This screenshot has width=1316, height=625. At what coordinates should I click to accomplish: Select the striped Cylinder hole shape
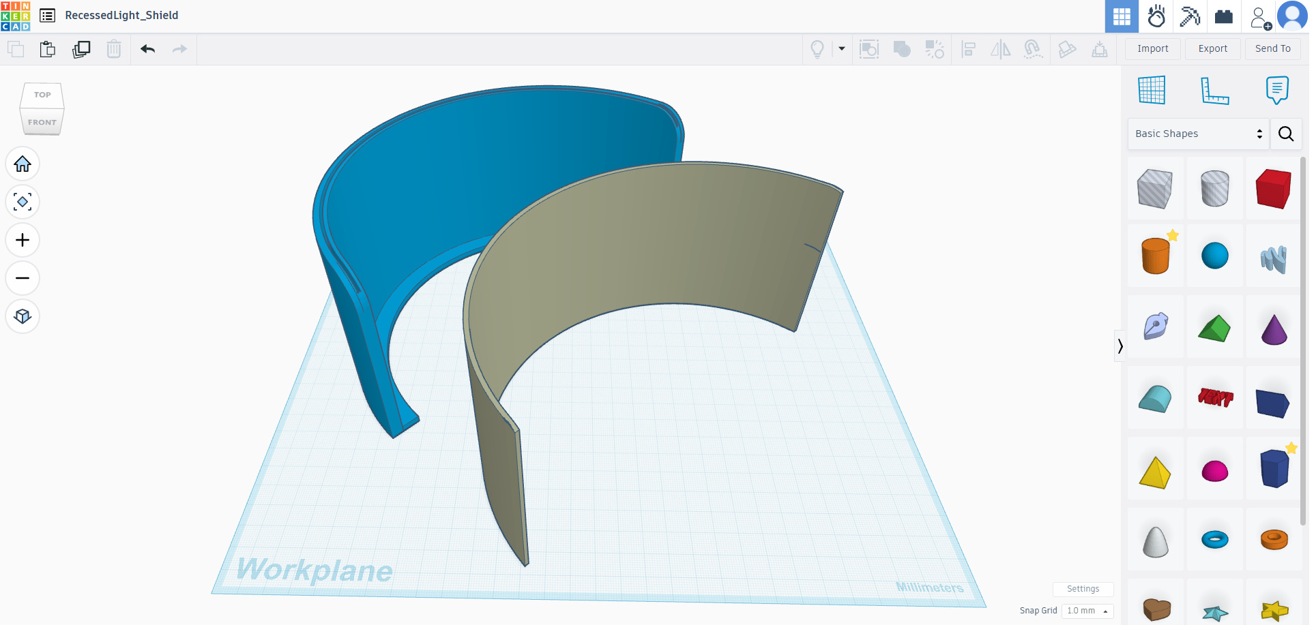click(x=1215, y=188)
